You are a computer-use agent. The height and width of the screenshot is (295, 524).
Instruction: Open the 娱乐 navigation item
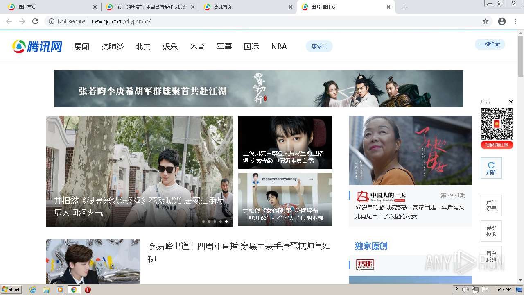point(170,46)
